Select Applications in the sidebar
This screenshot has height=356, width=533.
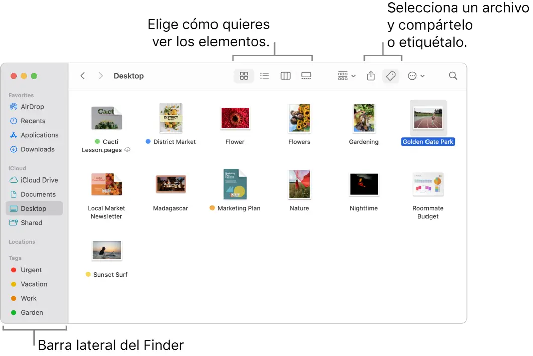click(x=39, y=135)
